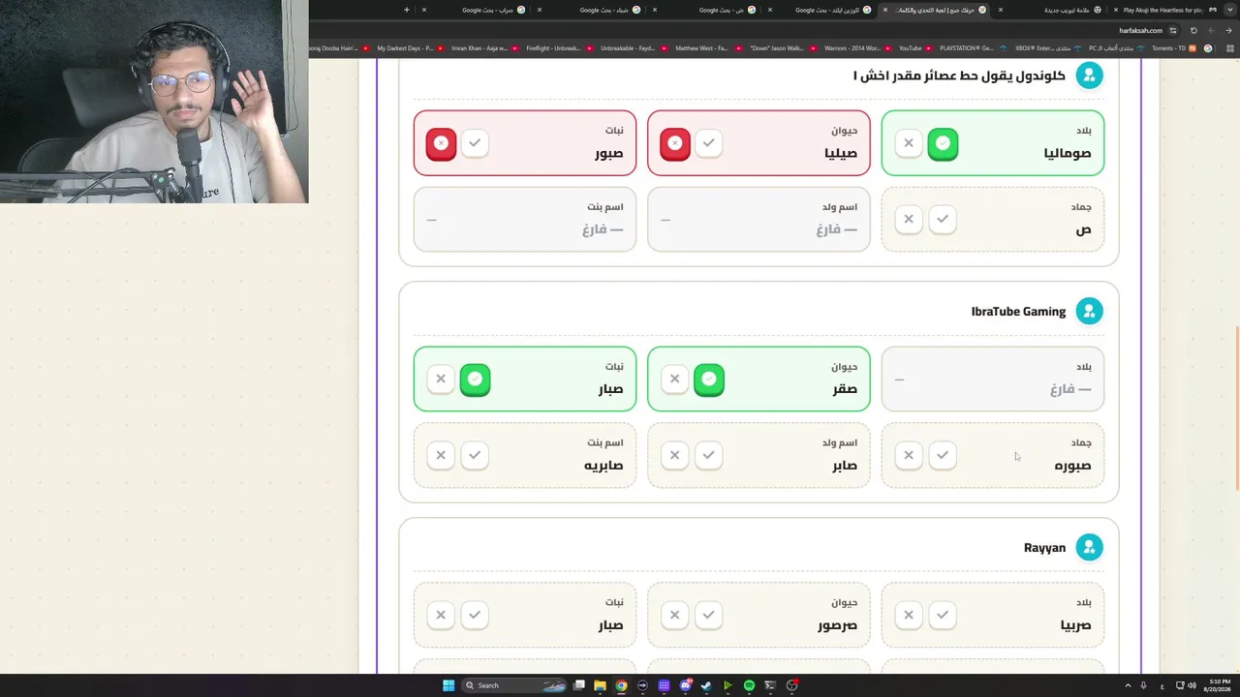This screenshot has width=1240, height=697.
Task: Reject صيليا with its red X button
Action: 675,143
